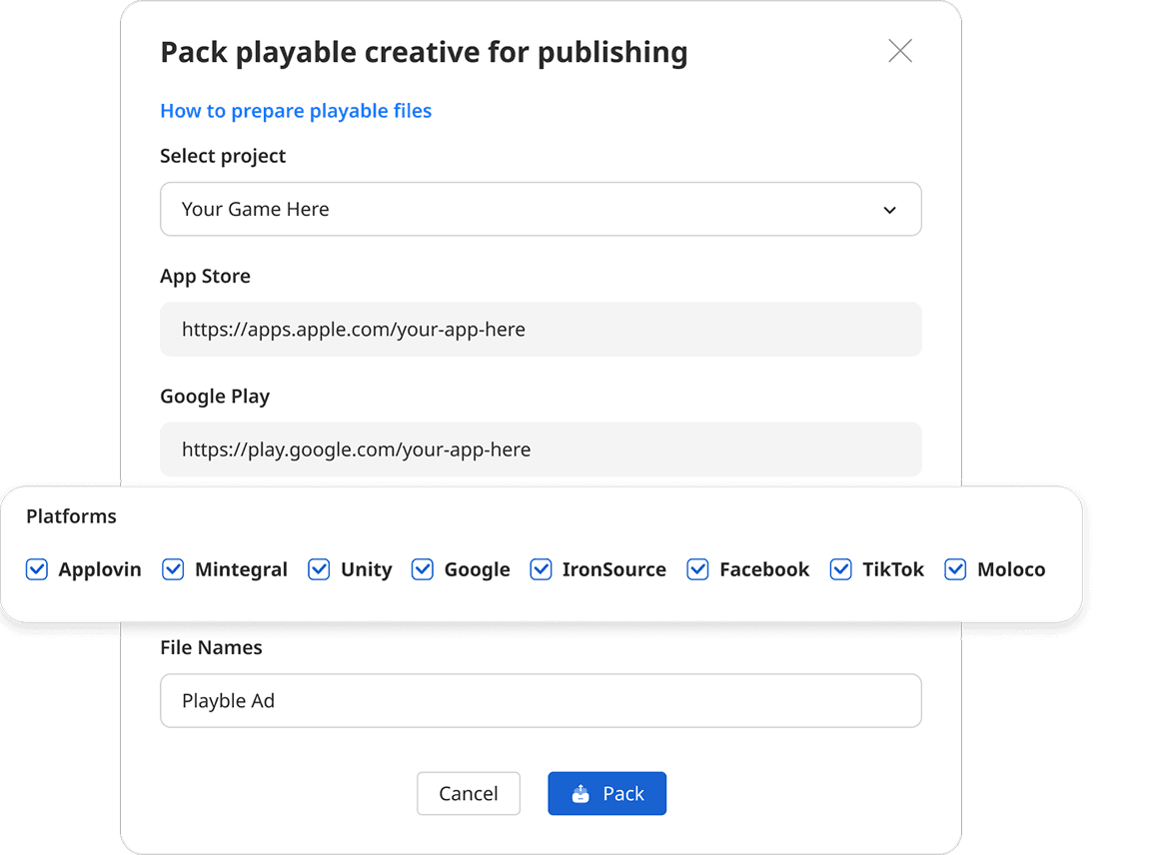This screenshot has height=855, width=1167.
Task: Click the Select project label
Action: [x=223, y=156]
